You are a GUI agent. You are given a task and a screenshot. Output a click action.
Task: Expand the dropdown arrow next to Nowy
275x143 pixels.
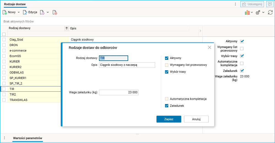click(19, 12)
